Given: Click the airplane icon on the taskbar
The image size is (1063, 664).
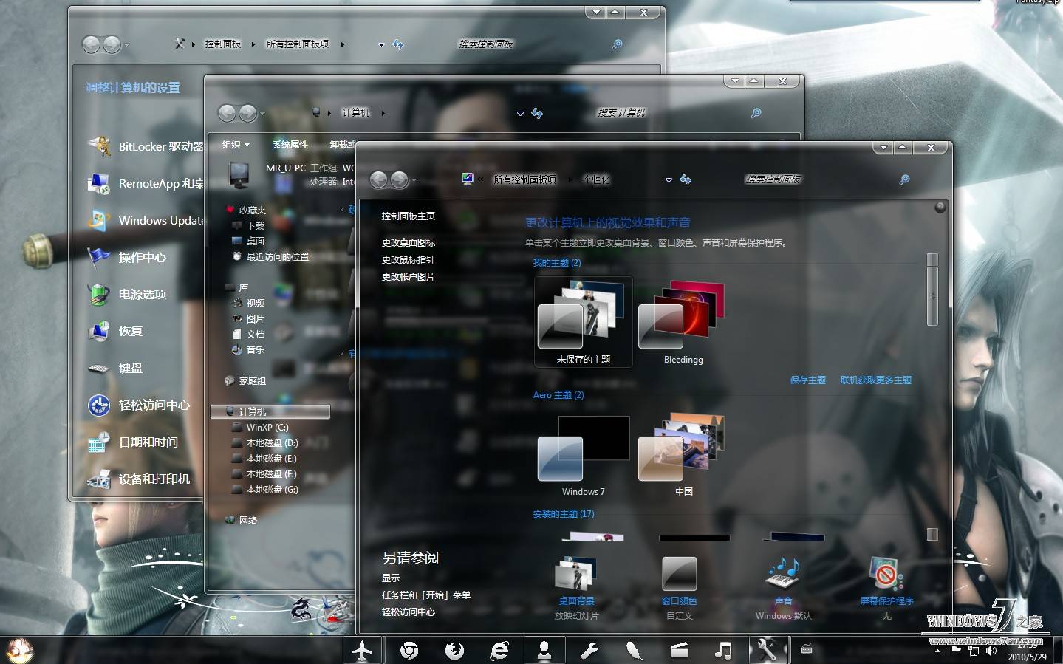Looking at the screenshot, I should coord(362,650).
